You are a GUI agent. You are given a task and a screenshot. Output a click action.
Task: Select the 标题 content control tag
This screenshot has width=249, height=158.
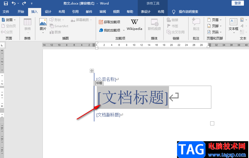(x=99, y=83)
